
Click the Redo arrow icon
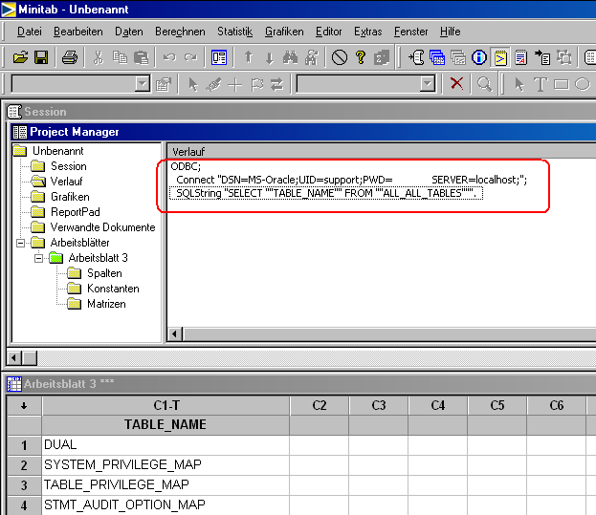[190, 57]
